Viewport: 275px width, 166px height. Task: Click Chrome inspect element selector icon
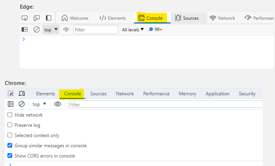(10, 94)
